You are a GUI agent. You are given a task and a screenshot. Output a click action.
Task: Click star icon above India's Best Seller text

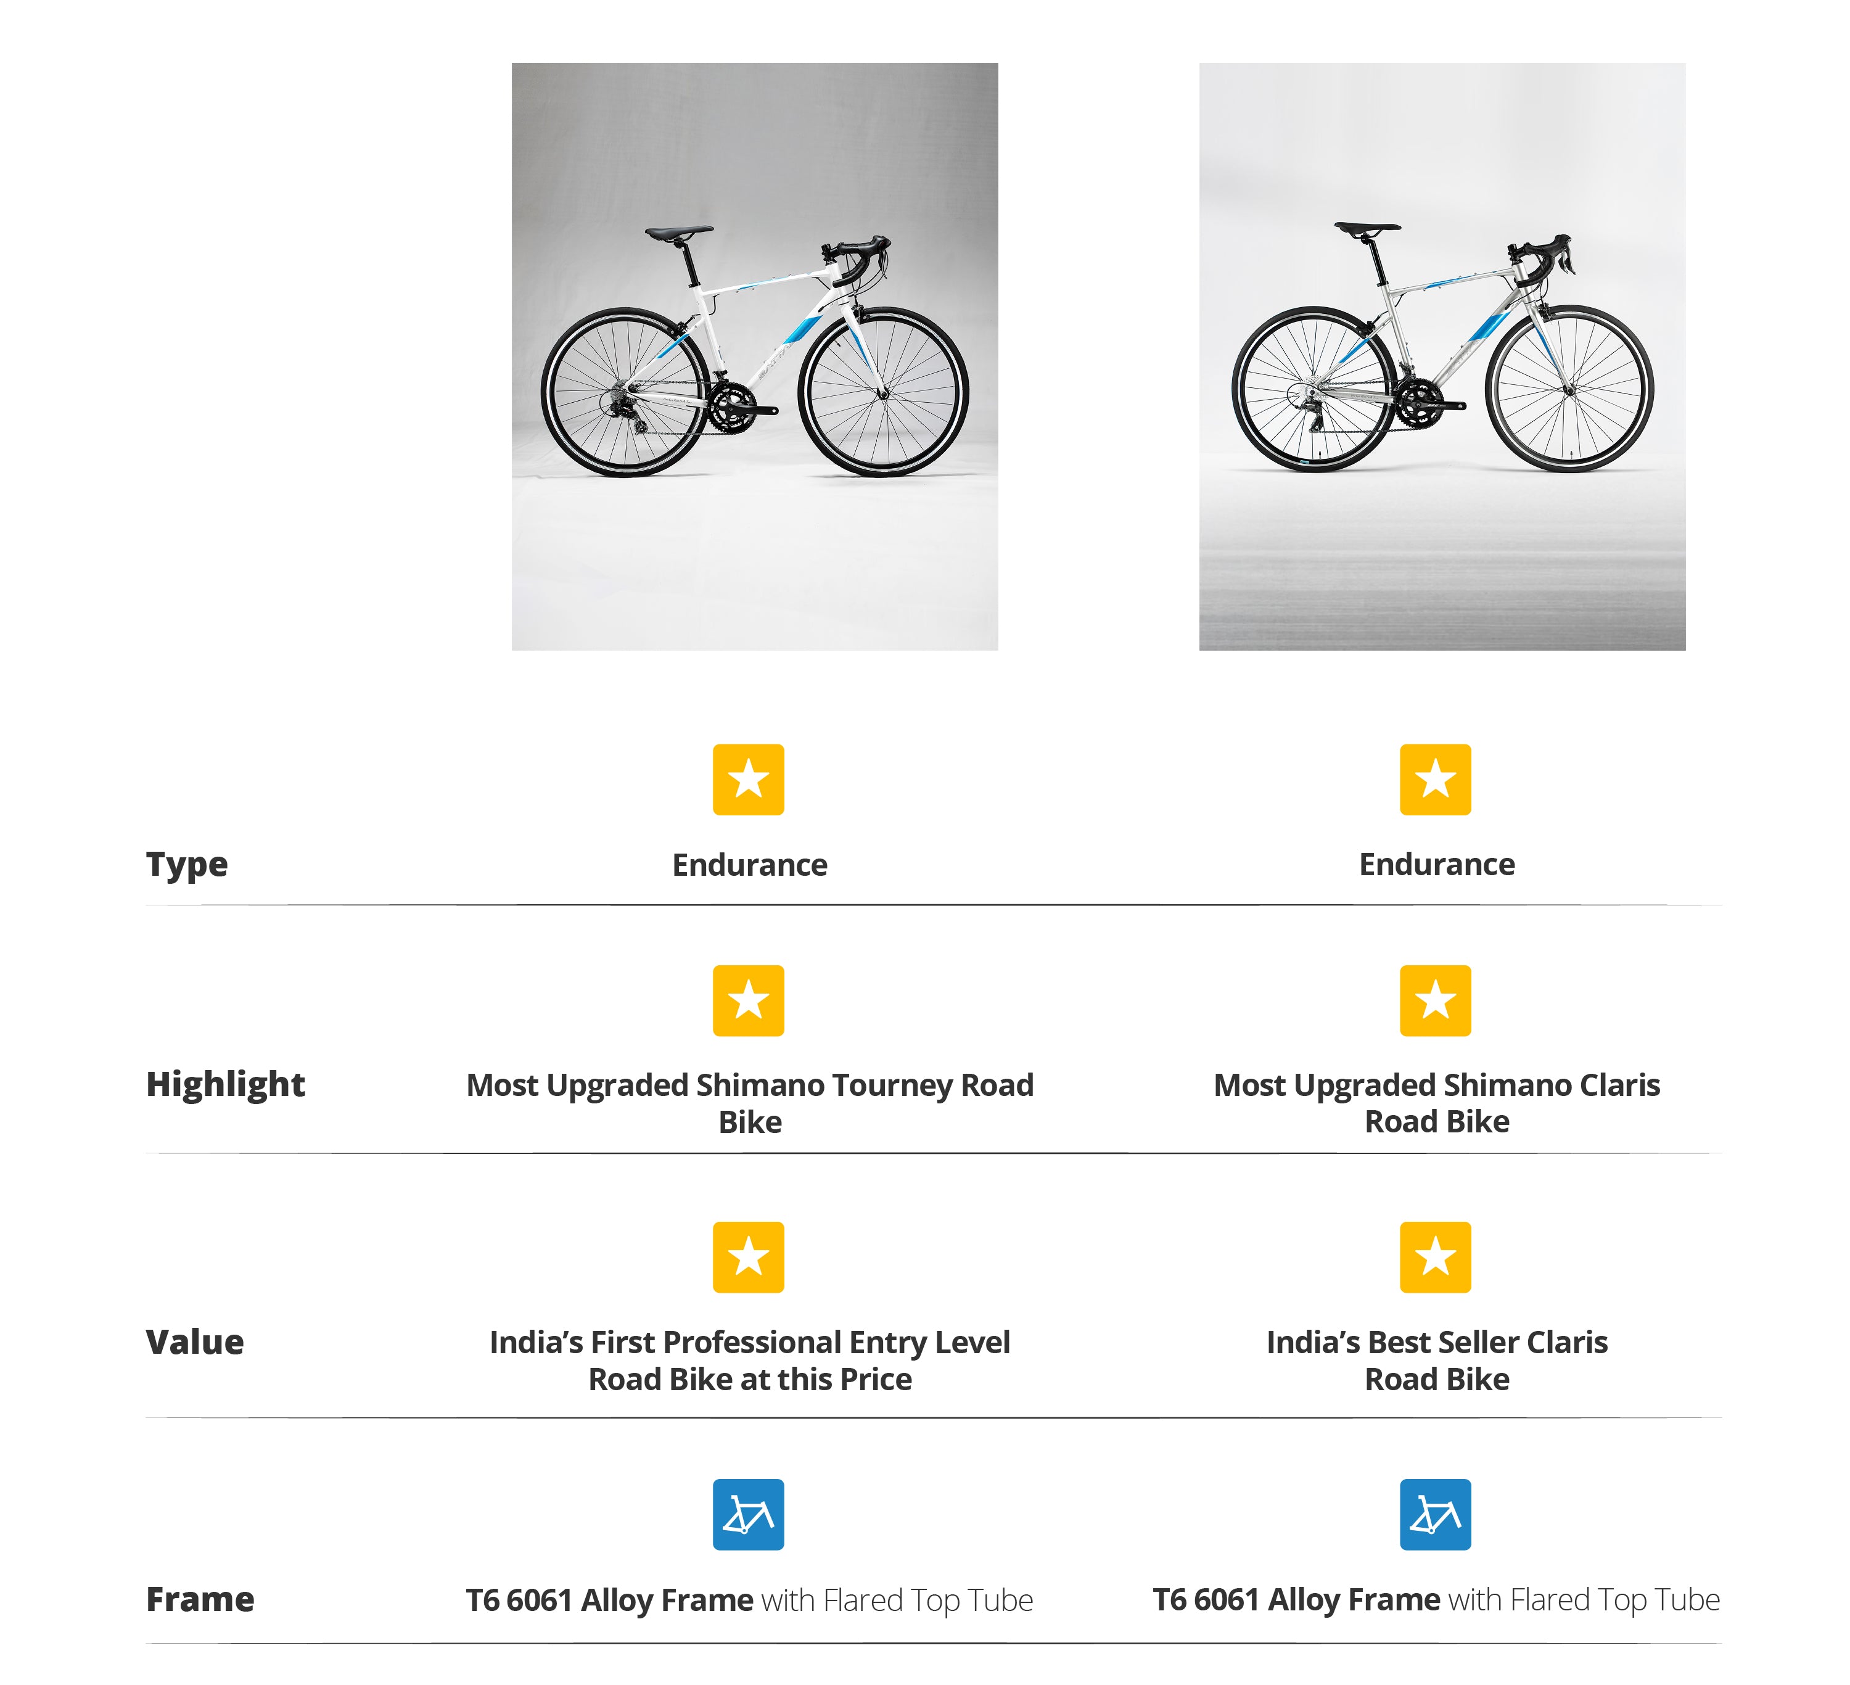1434,1256
